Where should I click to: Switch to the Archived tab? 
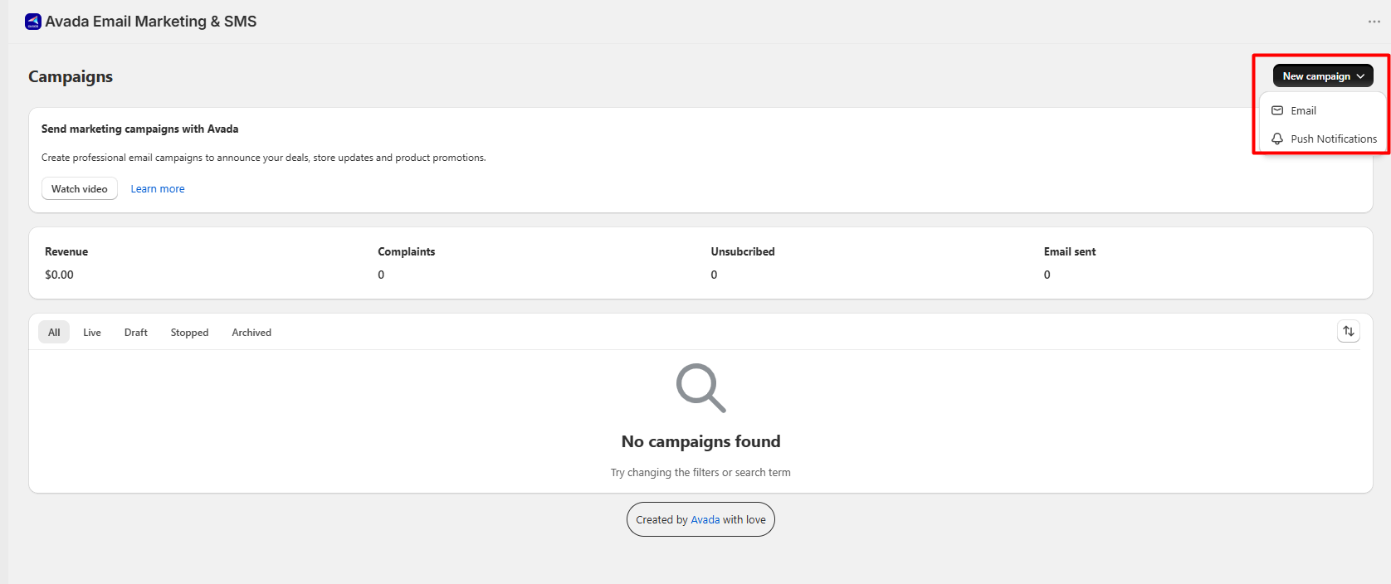[251, 332]
